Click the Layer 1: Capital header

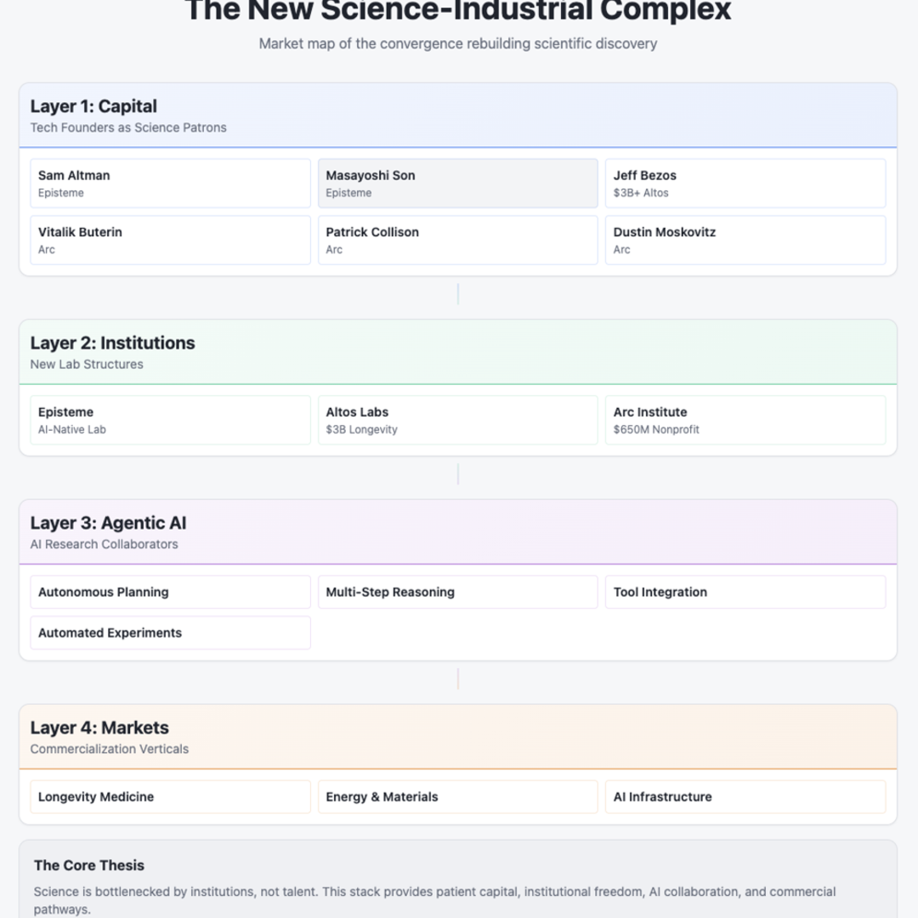[x=93, y=106]
